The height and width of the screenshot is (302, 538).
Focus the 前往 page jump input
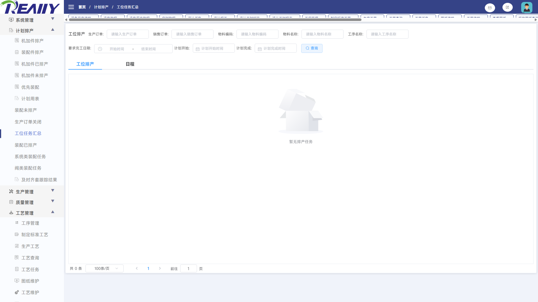[x=189, y=268]
